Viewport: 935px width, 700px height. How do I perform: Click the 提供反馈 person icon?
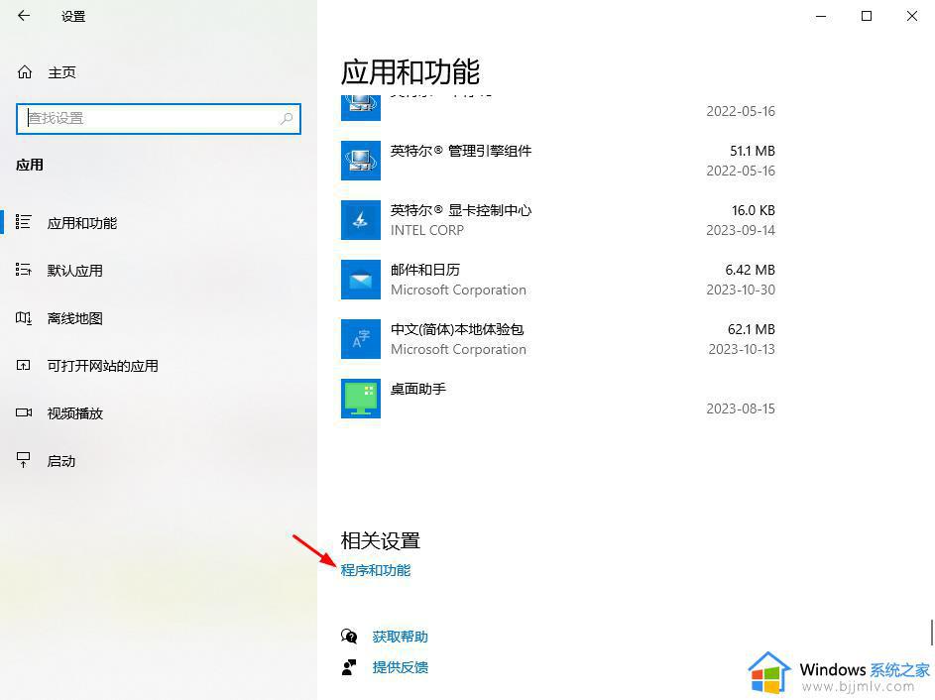point(349,667)
